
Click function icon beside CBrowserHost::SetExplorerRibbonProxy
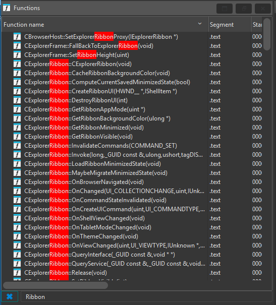17,37
